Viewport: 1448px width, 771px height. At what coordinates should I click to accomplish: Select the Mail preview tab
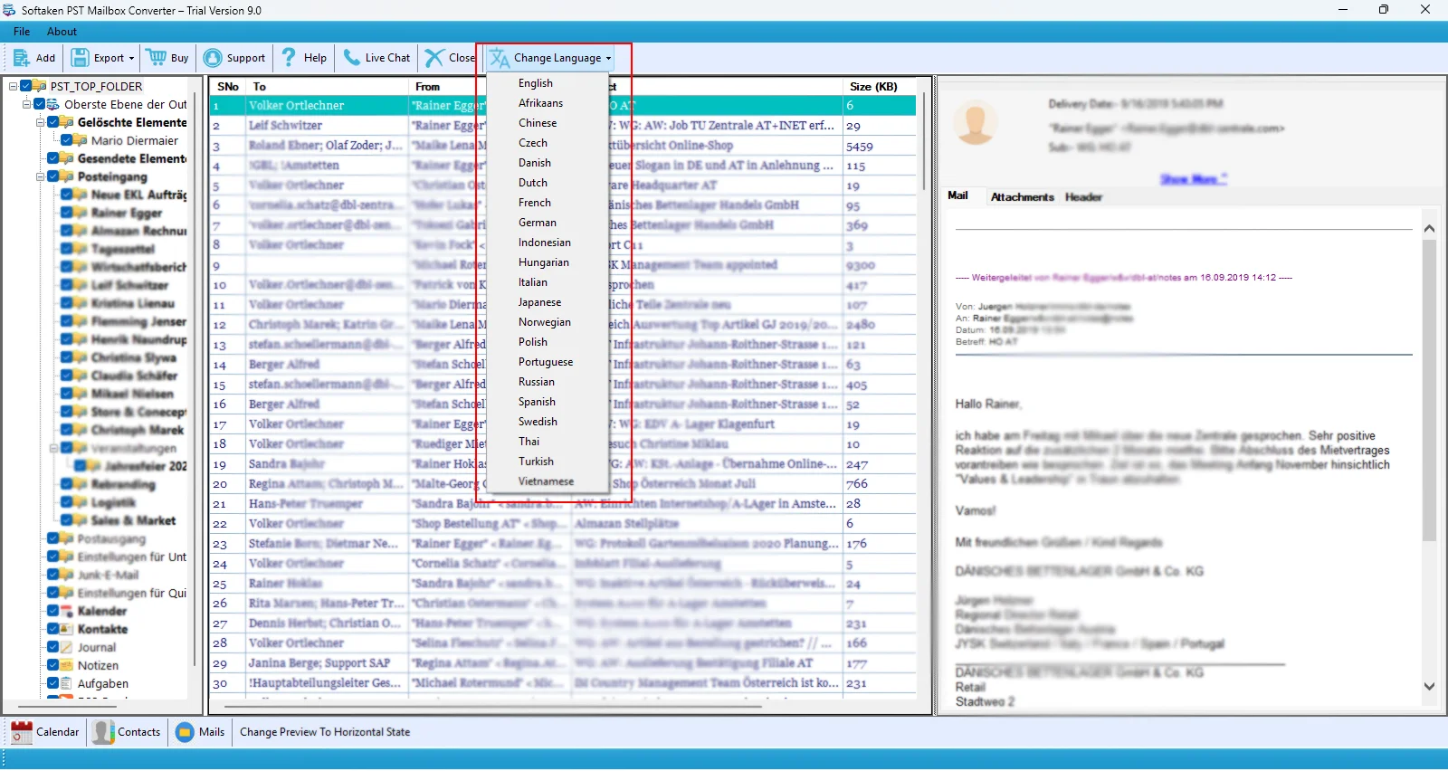click(x=957, y=195)
